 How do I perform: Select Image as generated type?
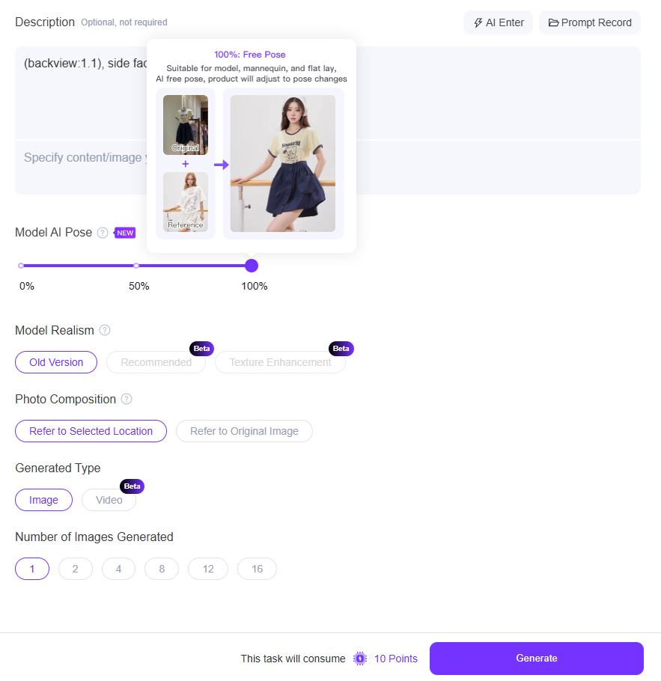pos(44,500)
